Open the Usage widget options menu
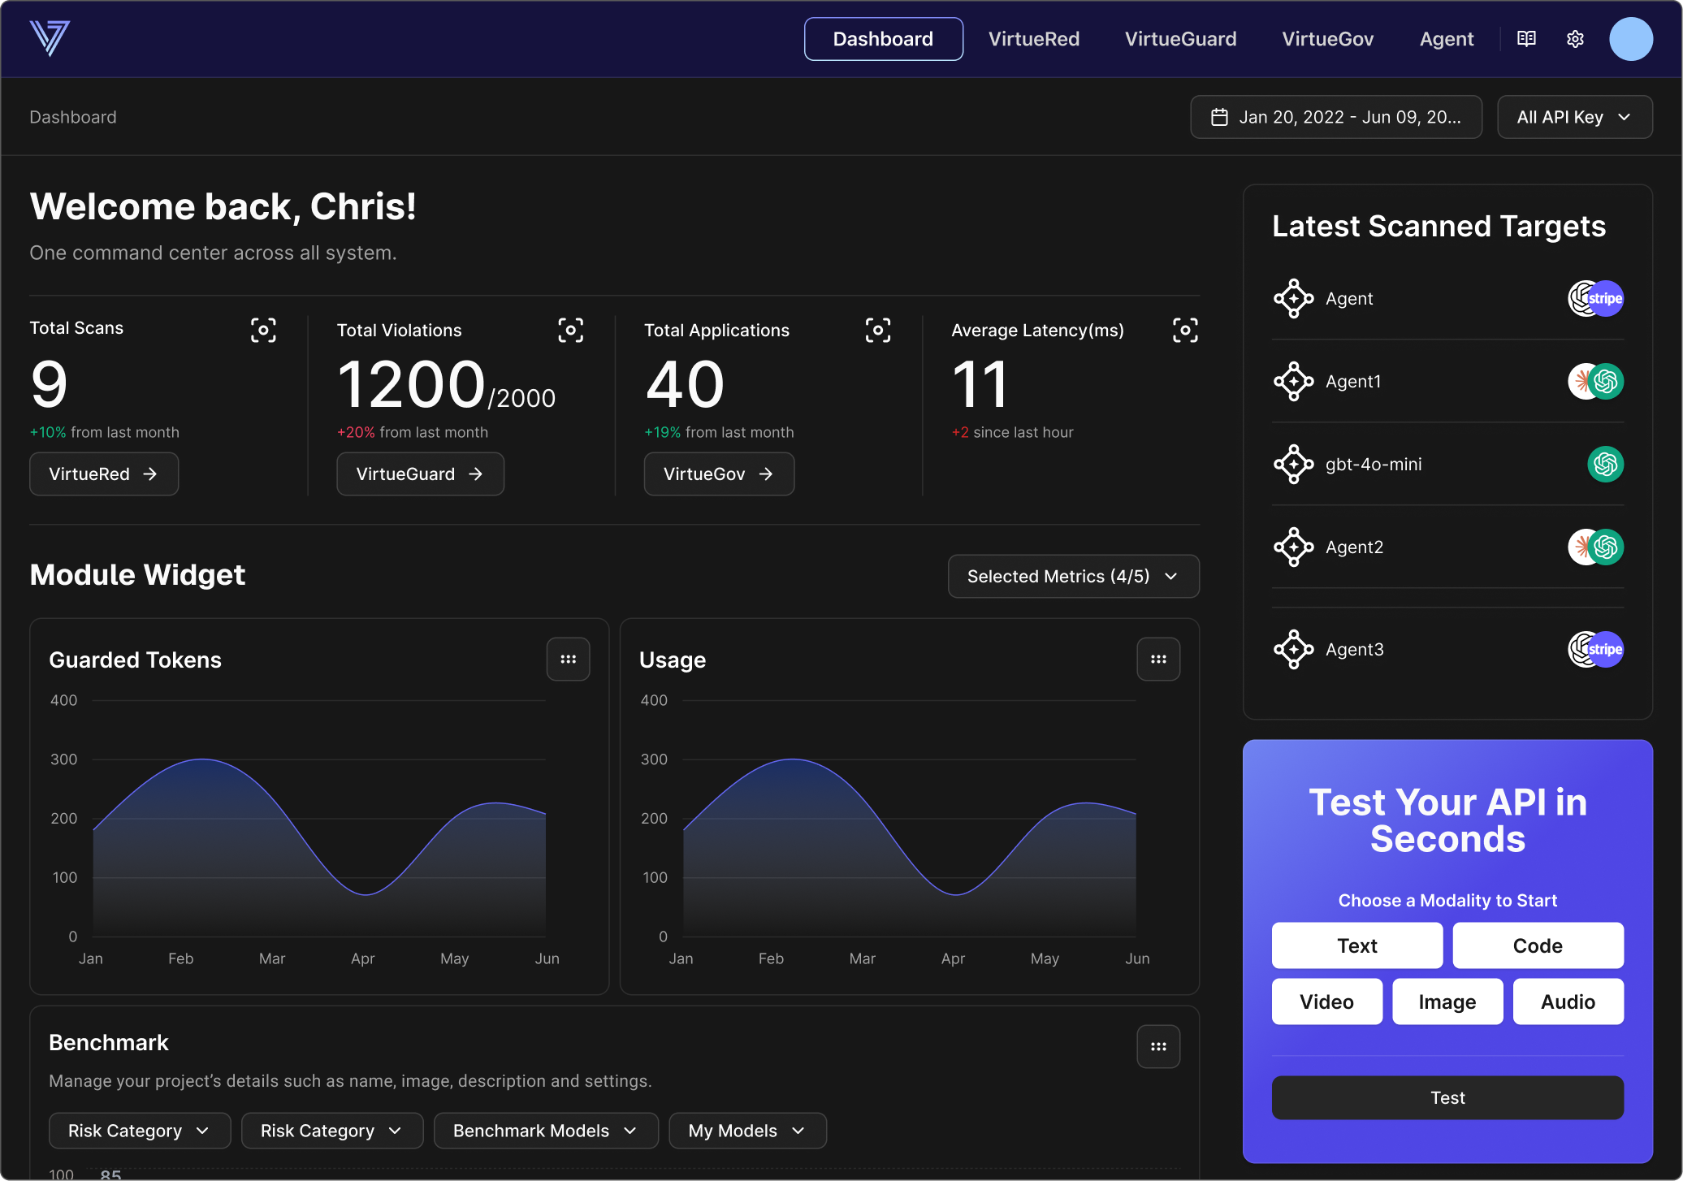Screen dimensions: 1683x1181 tap(1158, 660)
